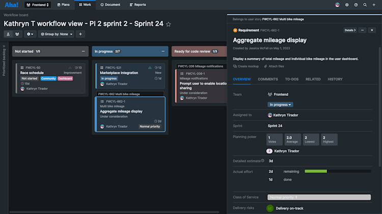This screenshot has height=214, width=382.
Task: Click In progress status on Marketplace integration
Action: (x=109, y=79)
